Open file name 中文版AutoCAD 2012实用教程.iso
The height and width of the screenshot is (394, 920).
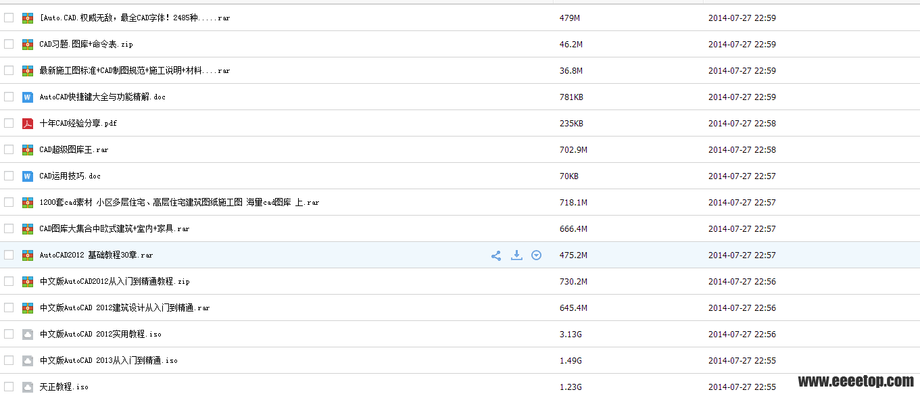[100, 335]
